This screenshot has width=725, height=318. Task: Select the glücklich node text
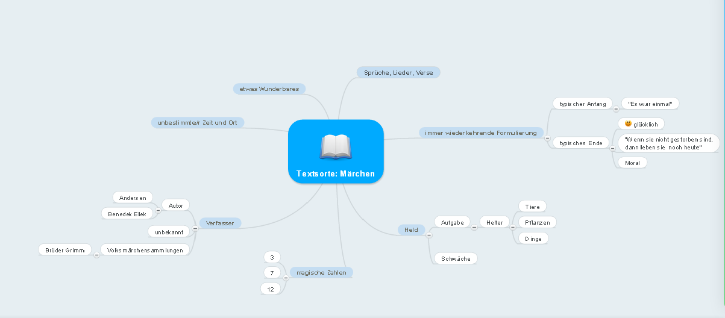645,124
